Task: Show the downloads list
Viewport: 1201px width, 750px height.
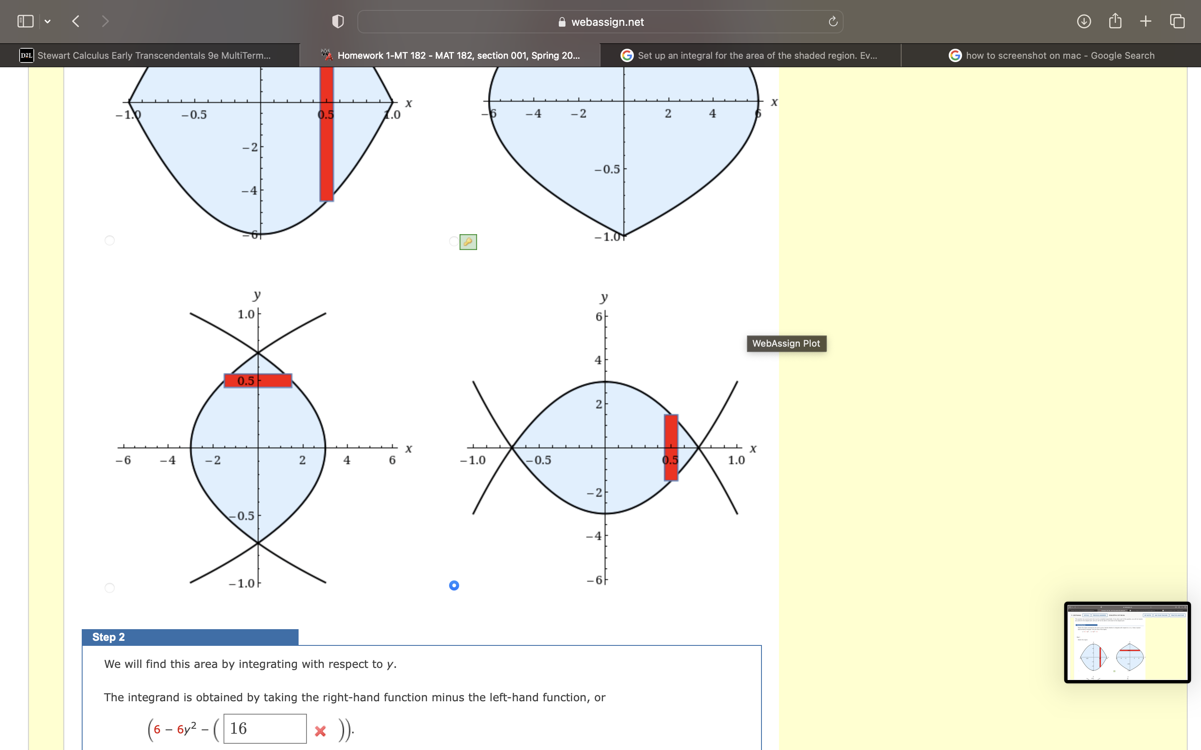Action: click(1084, 21)
